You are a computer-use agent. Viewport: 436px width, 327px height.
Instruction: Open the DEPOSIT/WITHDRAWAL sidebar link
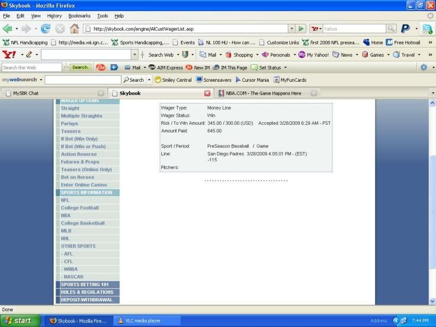[87, 300]
